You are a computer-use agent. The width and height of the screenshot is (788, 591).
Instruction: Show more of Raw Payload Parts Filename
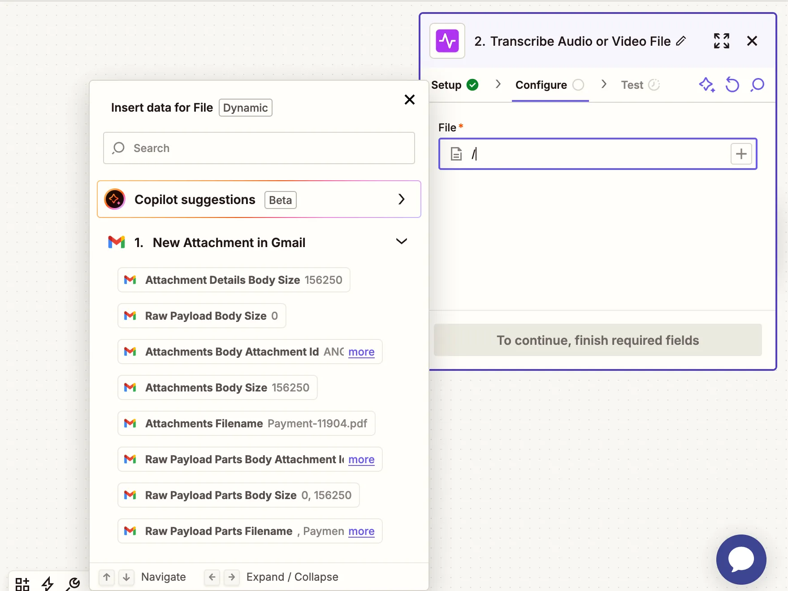pyautogui.click(x=361, y=531)
